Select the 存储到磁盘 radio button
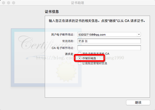155x110 pixels. [80, 58]
